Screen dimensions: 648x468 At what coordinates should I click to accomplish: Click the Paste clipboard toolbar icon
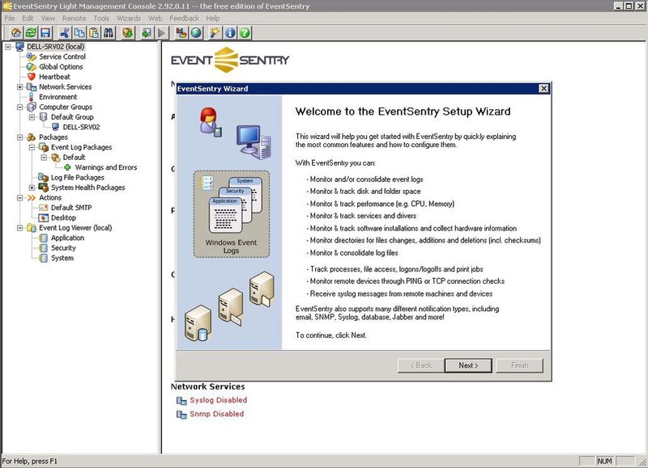pyautogui.click(x=94, y=32)
